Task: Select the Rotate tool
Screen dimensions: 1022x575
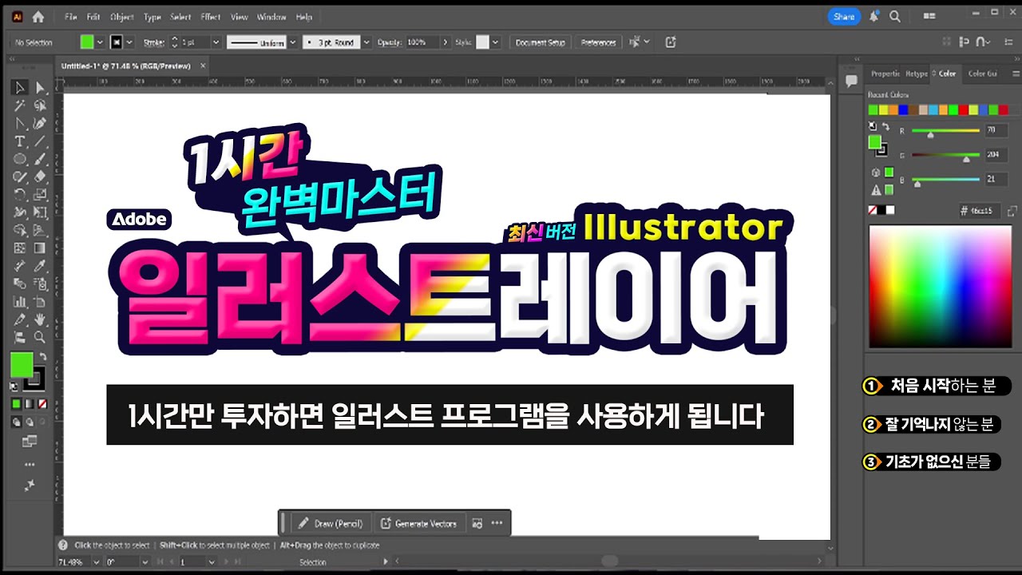Action: pos(21,194)
